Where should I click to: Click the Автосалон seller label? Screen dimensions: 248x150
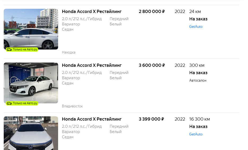(x=198, y=81)
